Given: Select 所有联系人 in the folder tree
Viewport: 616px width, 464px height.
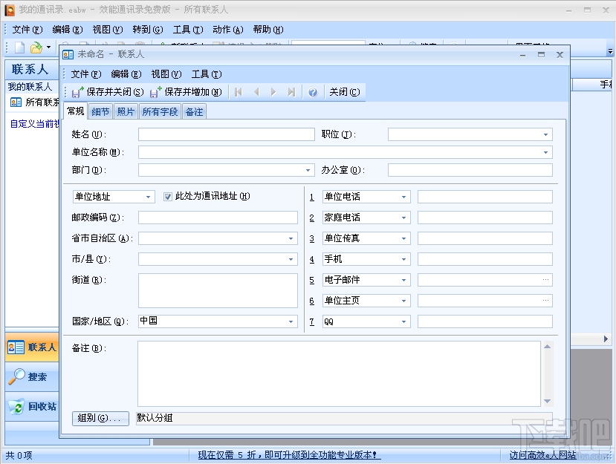Looking at the screenshot, I should pos(36,102).
